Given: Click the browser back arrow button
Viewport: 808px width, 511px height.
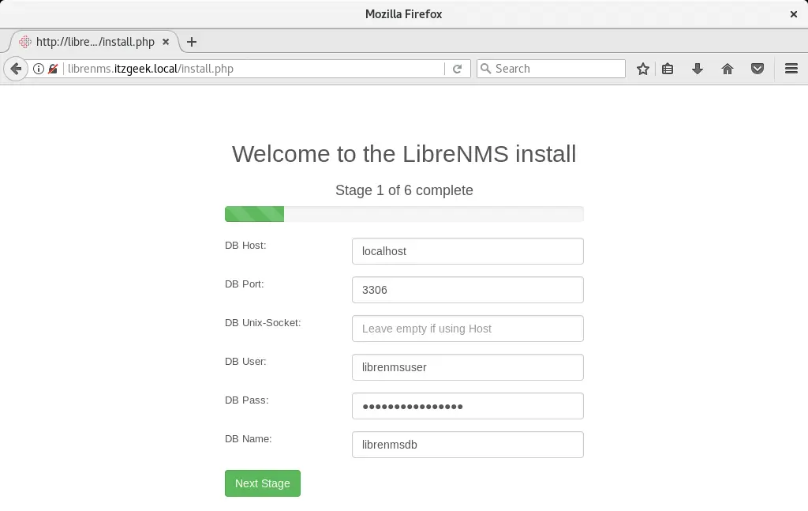Looking at the screenshot, I should coord(16,69).
